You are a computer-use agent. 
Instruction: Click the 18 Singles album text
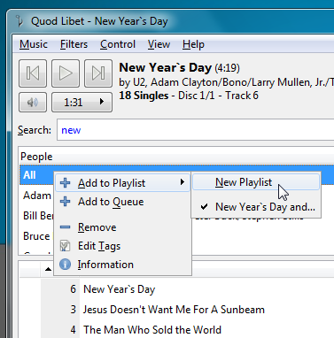144,96
